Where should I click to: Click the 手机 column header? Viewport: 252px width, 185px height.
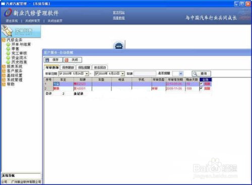142,79
